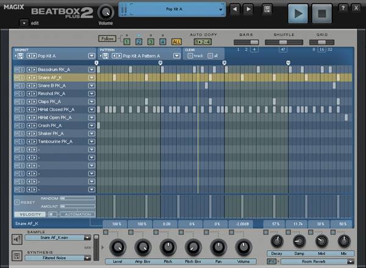366x268 pixels.
Task: Toggle Auto Copy 1>2-4 button
Action: 203,42
